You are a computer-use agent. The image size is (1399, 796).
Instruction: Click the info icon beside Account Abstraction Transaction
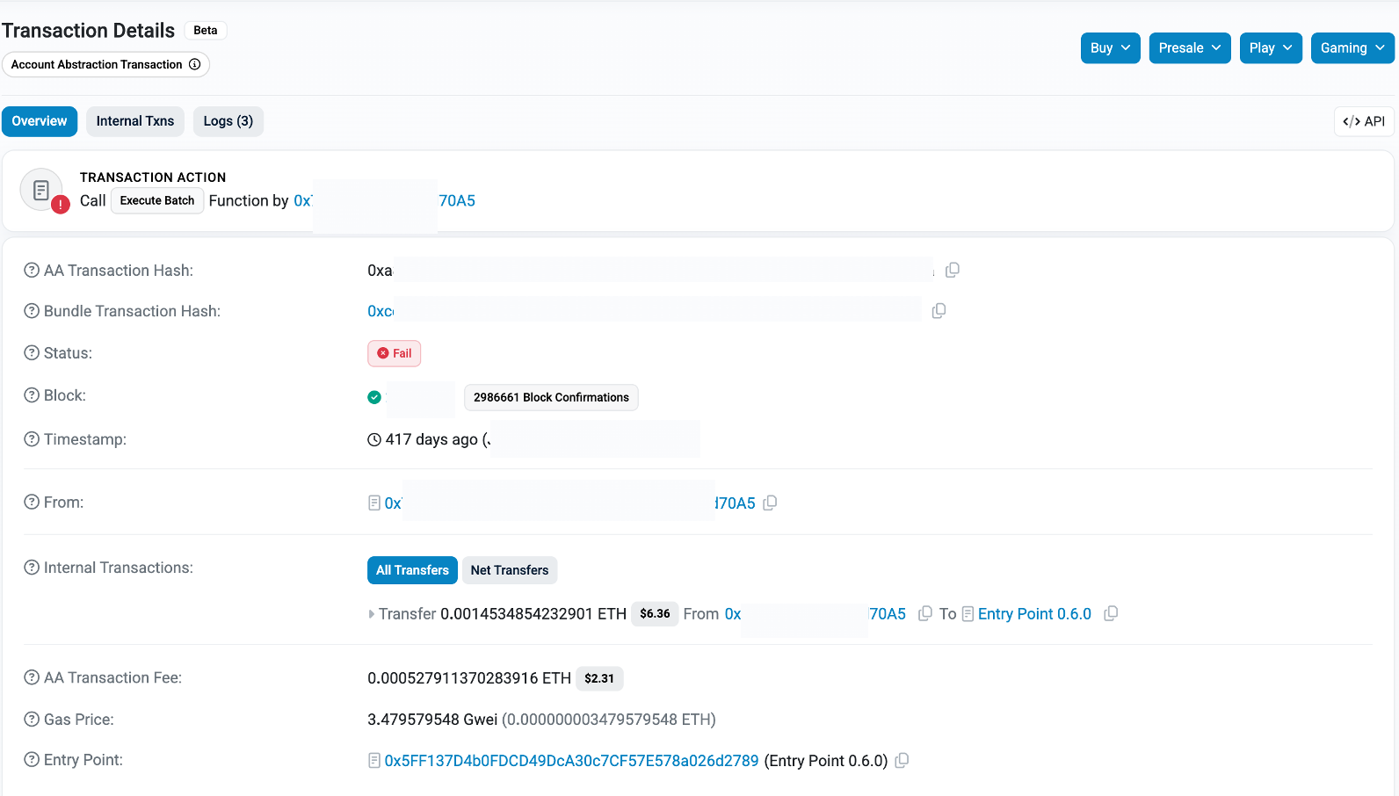[195, 64]
